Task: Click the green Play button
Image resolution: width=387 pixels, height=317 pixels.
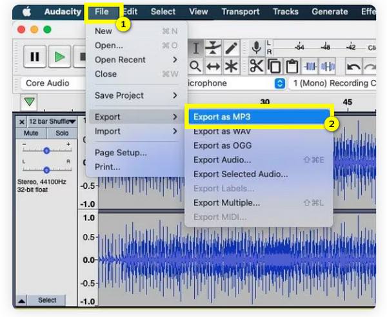Action: 60,57
